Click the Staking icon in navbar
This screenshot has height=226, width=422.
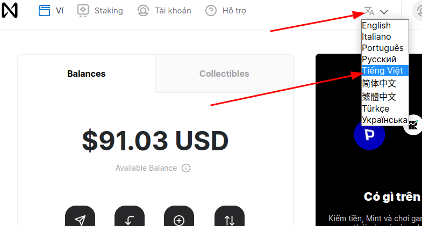pos(83,11)
